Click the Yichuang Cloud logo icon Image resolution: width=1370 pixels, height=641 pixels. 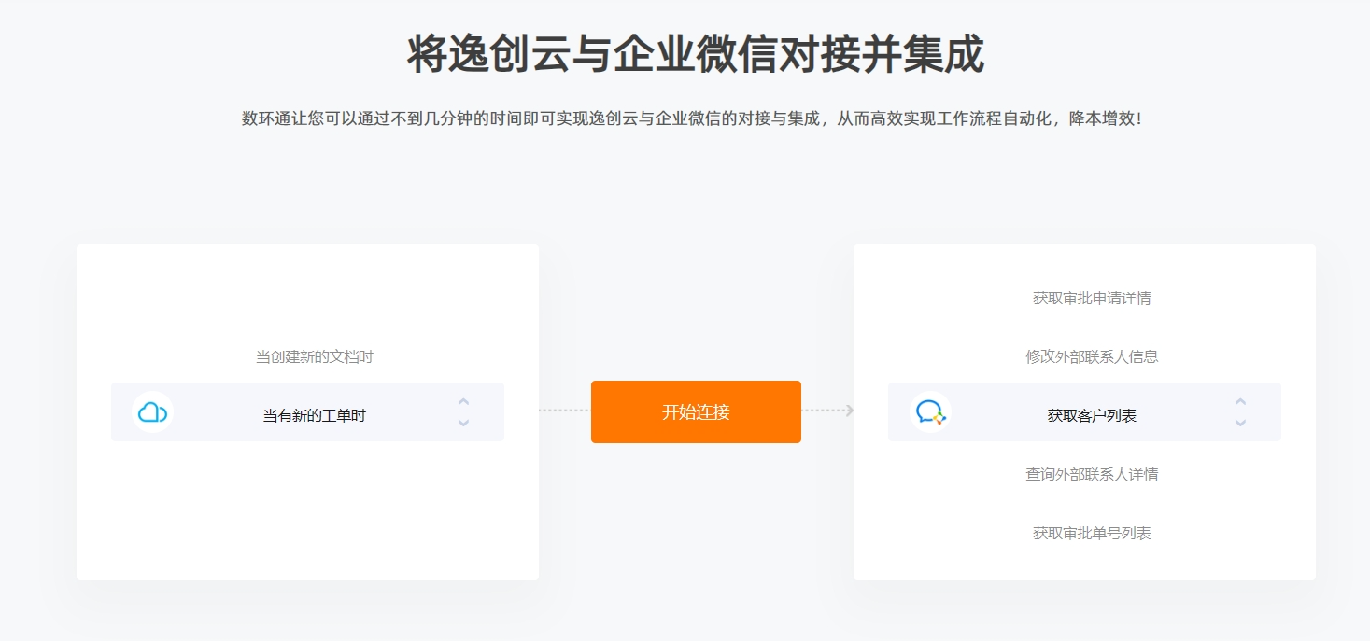152,412
